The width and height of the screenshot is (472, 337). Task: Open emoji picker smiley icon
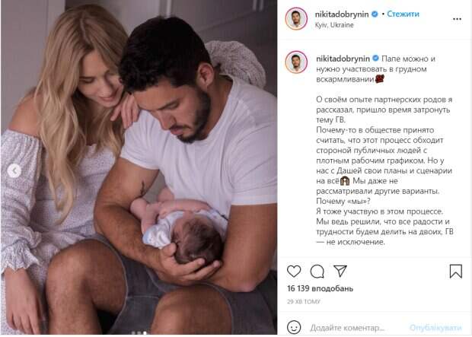[294, 327]
